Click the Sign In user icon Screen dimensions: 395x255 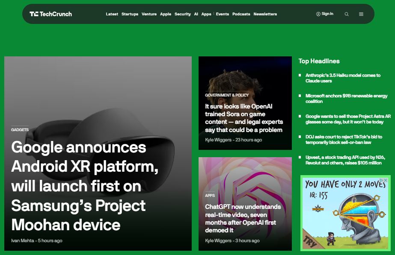[x=318, y=14]
